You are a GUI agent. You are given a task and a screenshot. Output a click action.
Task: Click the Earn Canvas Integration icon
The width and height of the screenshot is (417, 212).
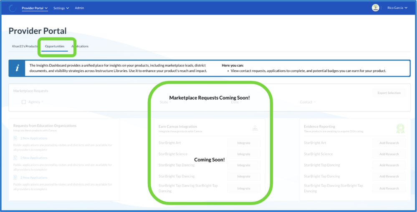(x=255, y=128)
